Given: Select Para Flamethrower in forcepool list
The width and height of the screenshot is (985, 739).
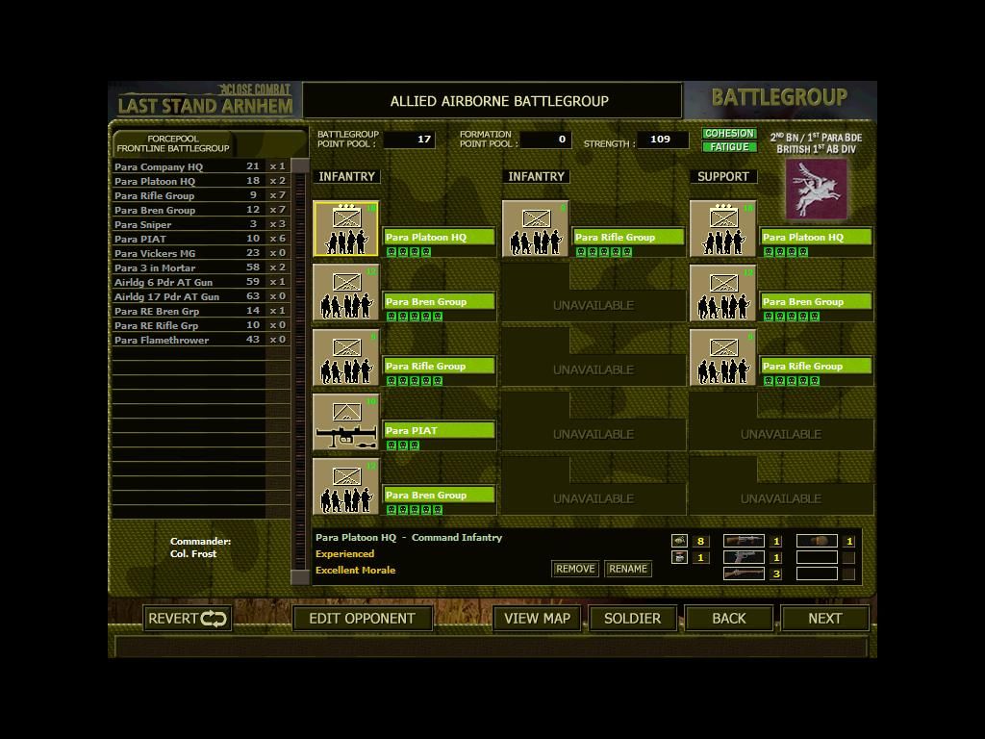Looking at the screenshot, I should 201,340.
